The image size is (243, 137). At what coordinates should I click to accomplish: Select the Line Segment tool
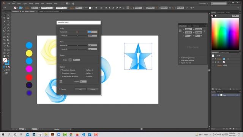[x=5, y=24]
